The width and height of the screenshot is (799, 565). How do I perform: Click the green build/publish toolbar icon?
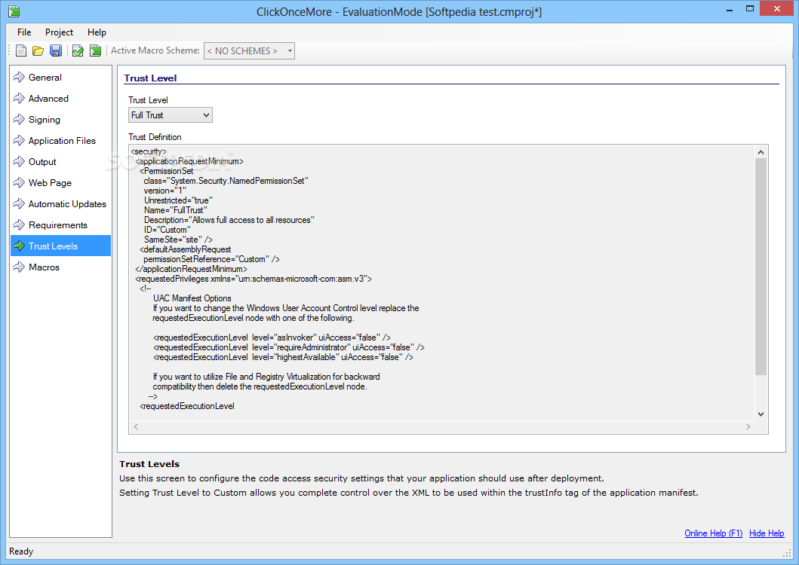click(95, 50)
